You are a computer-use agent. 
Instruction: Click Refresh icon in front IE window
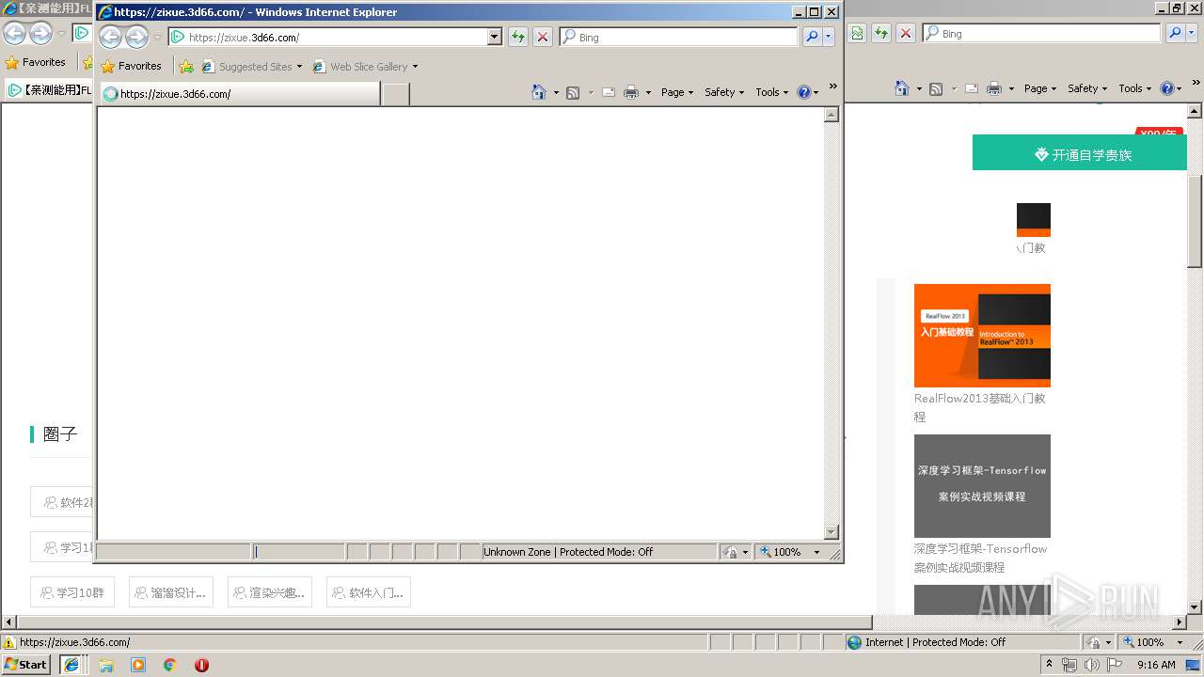click(517, 37)
